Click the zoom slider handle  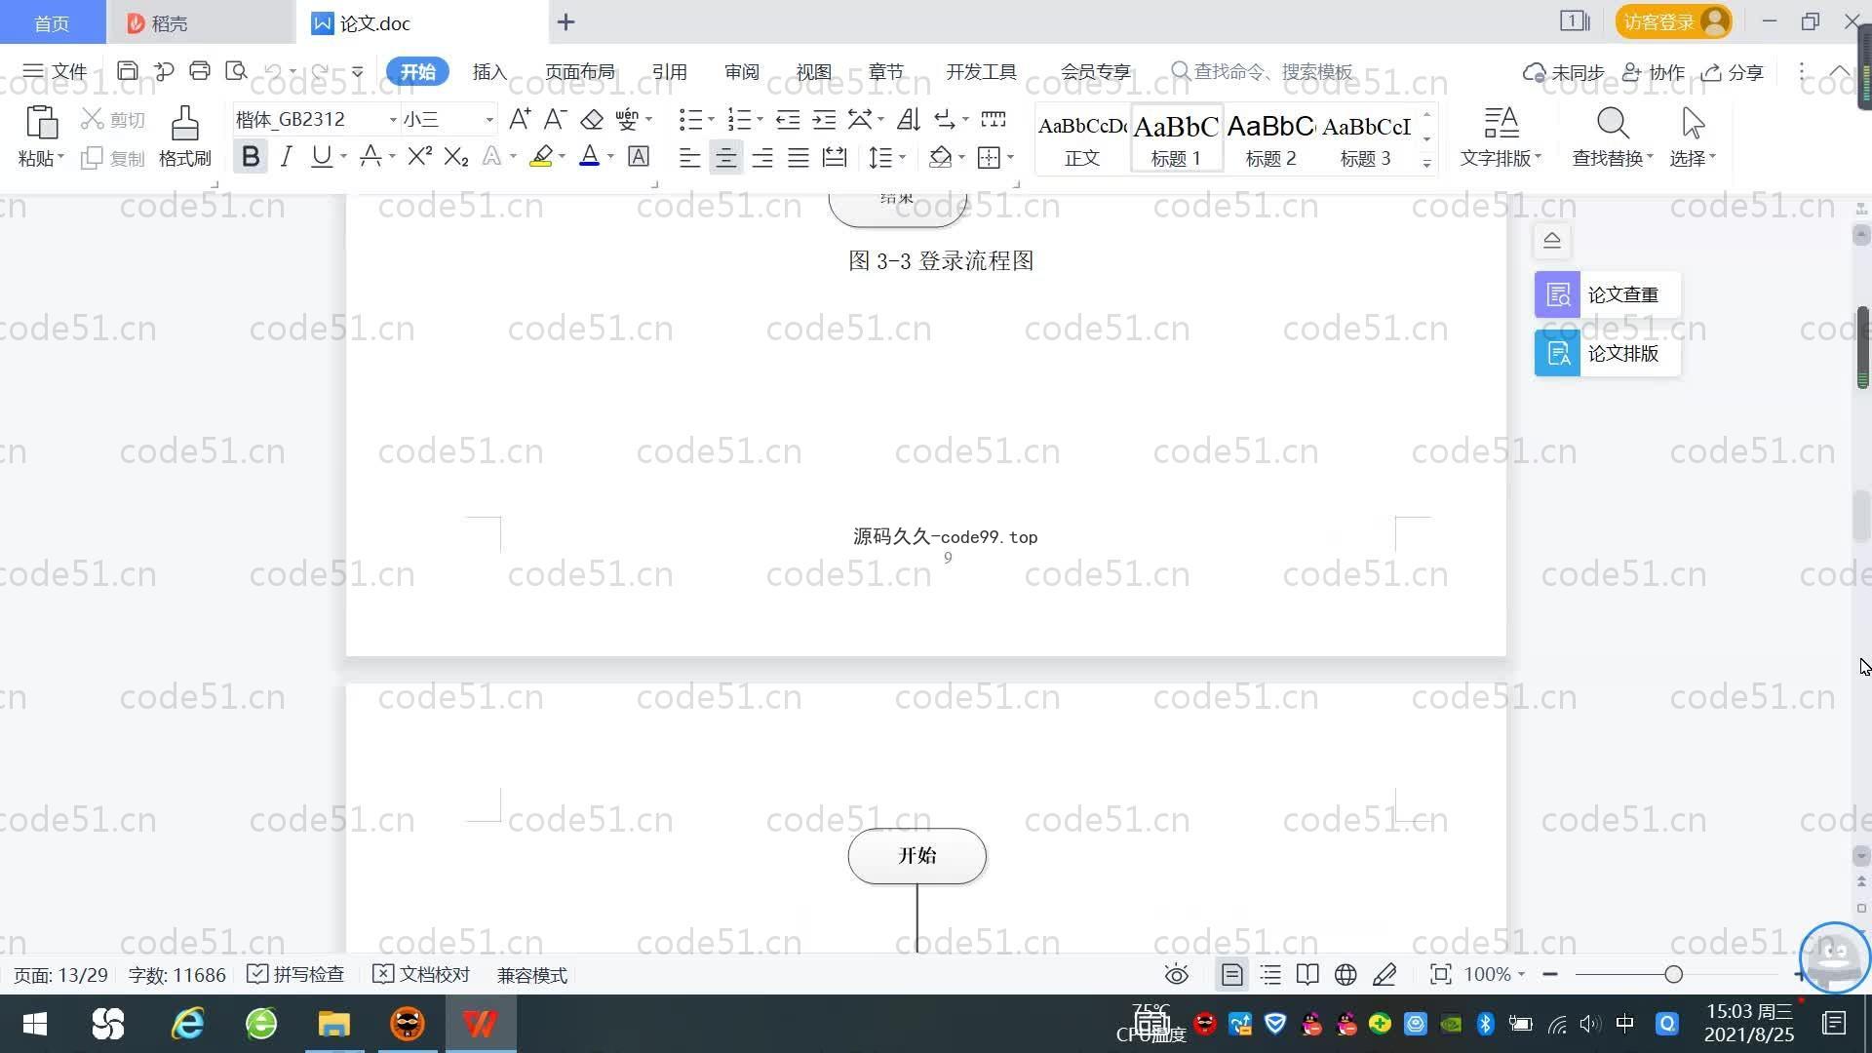[x=1673, y=974]
